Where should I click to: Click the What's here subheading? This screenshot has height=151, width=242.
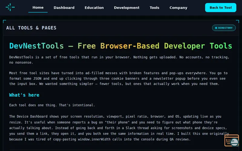pyautogui.click(x=24, y=95)
